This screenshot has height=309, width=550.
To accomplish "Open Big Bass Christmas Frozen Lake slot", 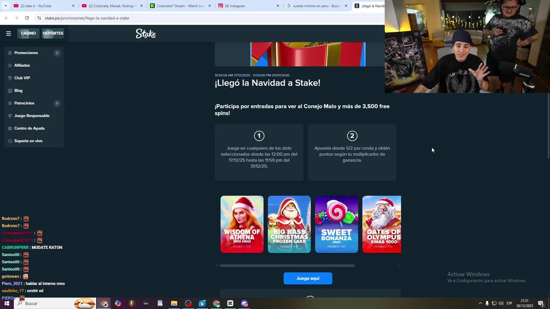I will click(x=289, y=224).
